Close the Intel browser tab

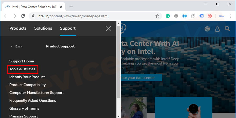(61, 7)
